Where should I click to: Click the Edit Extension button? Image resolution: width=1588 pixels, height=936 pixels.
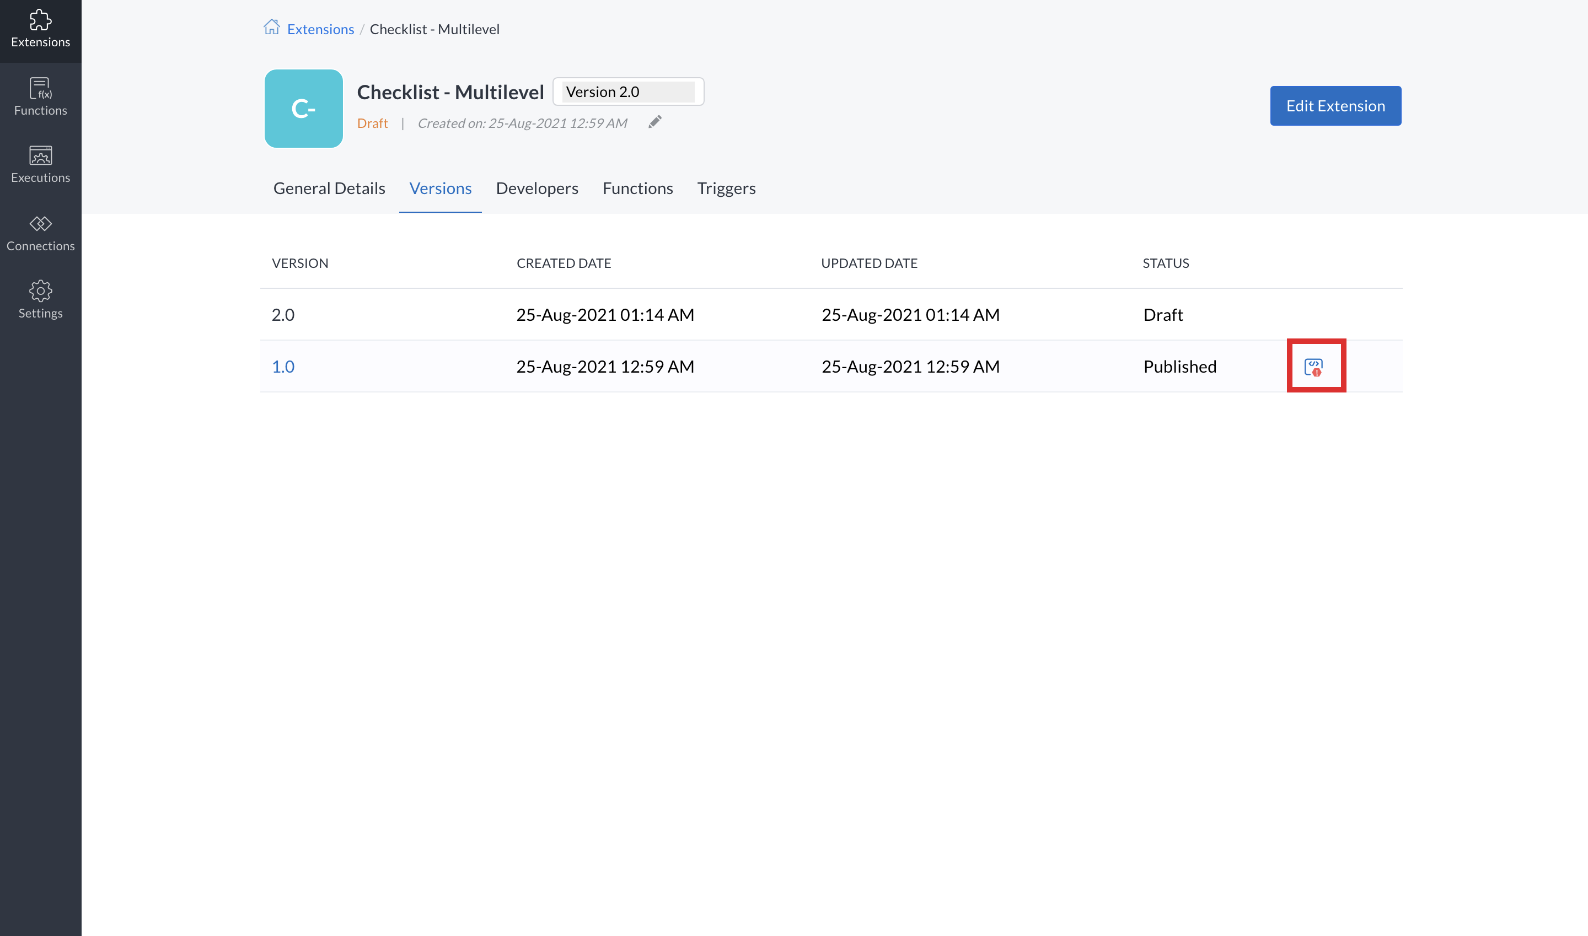click(x=1335, y=106)
